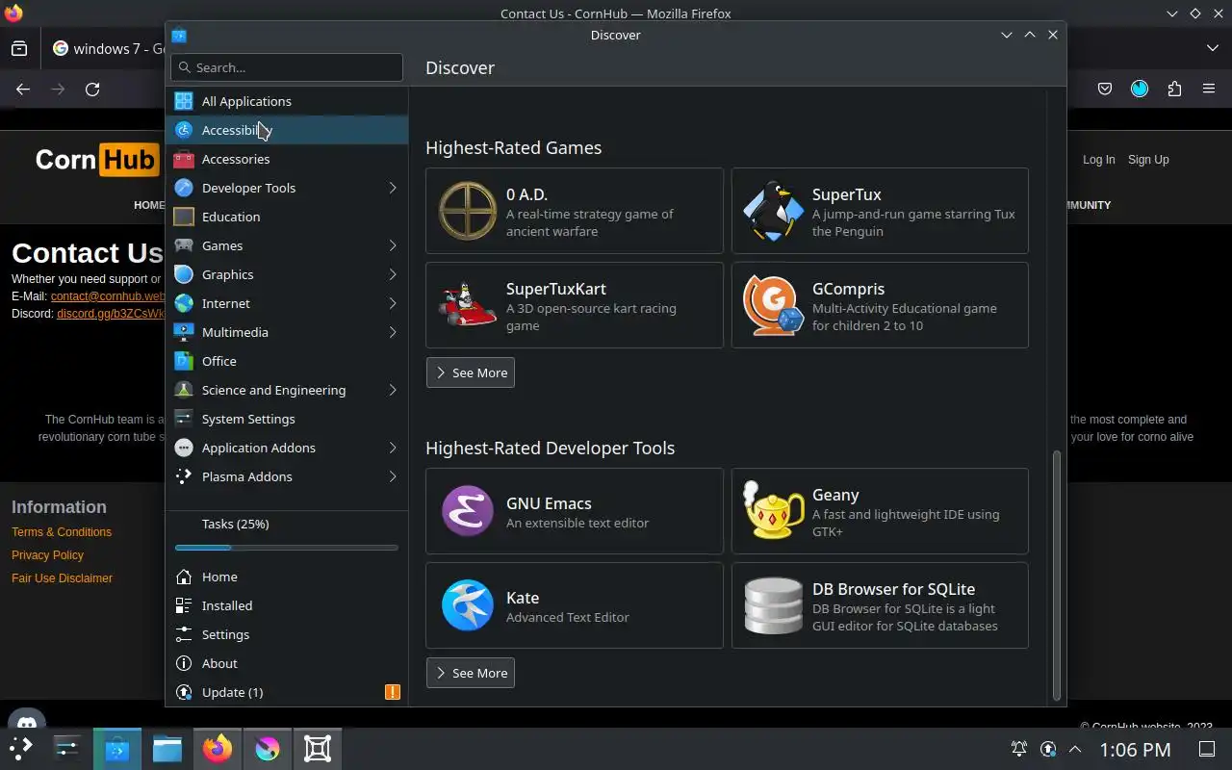The height and width of the screenshot is (770, 1232).
Task: Click the All Applications category icon
Action: (184, 101)
